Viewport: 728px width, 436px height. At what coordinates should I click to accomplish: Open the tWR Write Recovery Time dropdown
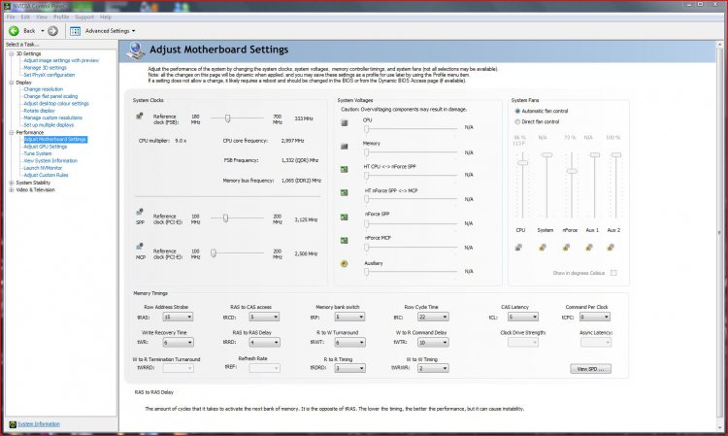pos(178,342)
